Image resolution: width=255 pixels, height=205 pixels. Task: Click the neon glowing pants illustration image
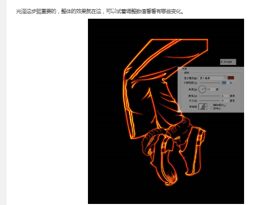tap(166, 111)
